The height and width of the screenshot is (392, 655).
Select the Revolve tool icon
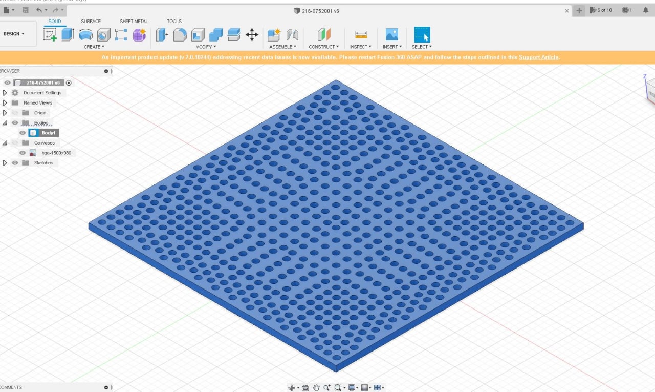(86, 35)
